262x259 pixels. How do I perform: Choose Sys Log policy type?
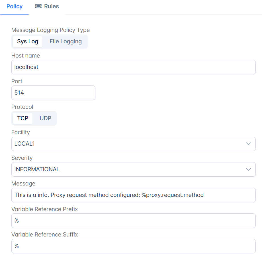pyautogui.click(x=28, y=42)
